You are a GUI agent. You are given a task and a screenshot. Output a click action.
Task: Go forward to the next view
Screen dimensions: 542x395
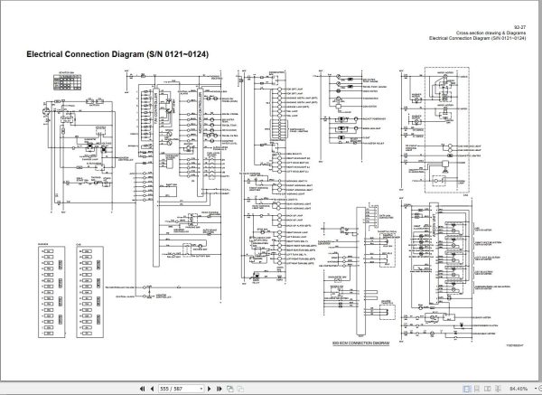240,389
